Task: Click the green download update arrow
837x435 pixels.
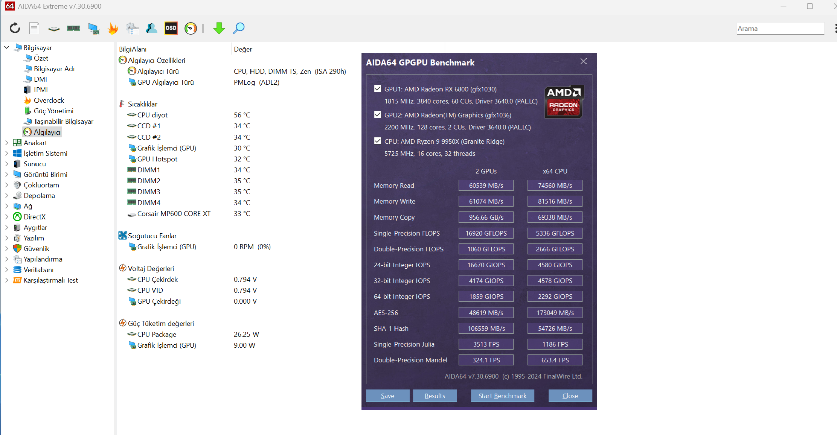Action: click(x=219, y=28)
